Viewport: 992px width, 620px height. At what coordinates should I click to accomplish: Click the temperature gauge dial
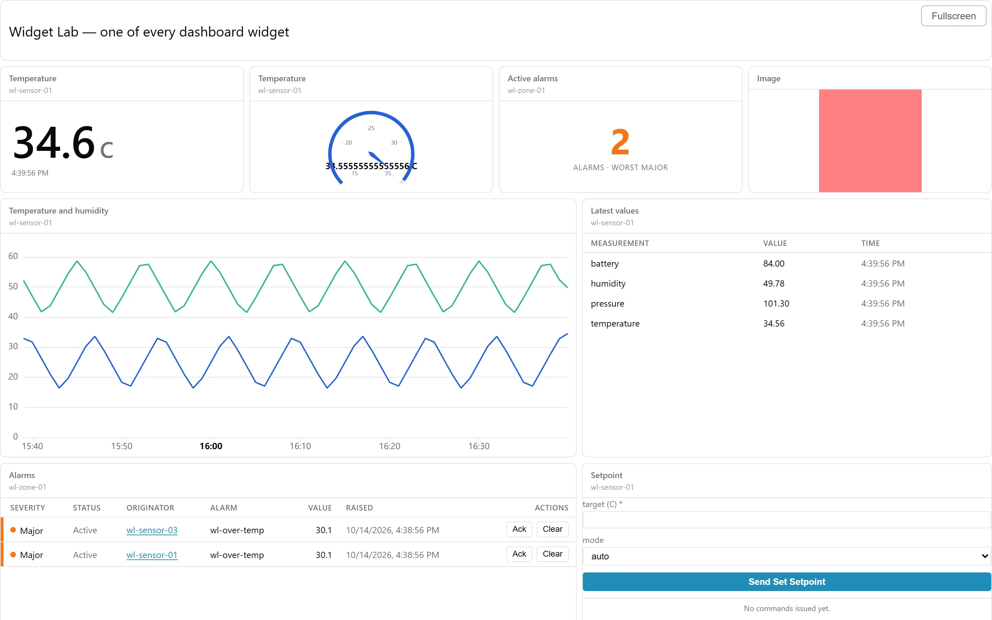click(371, 148)
